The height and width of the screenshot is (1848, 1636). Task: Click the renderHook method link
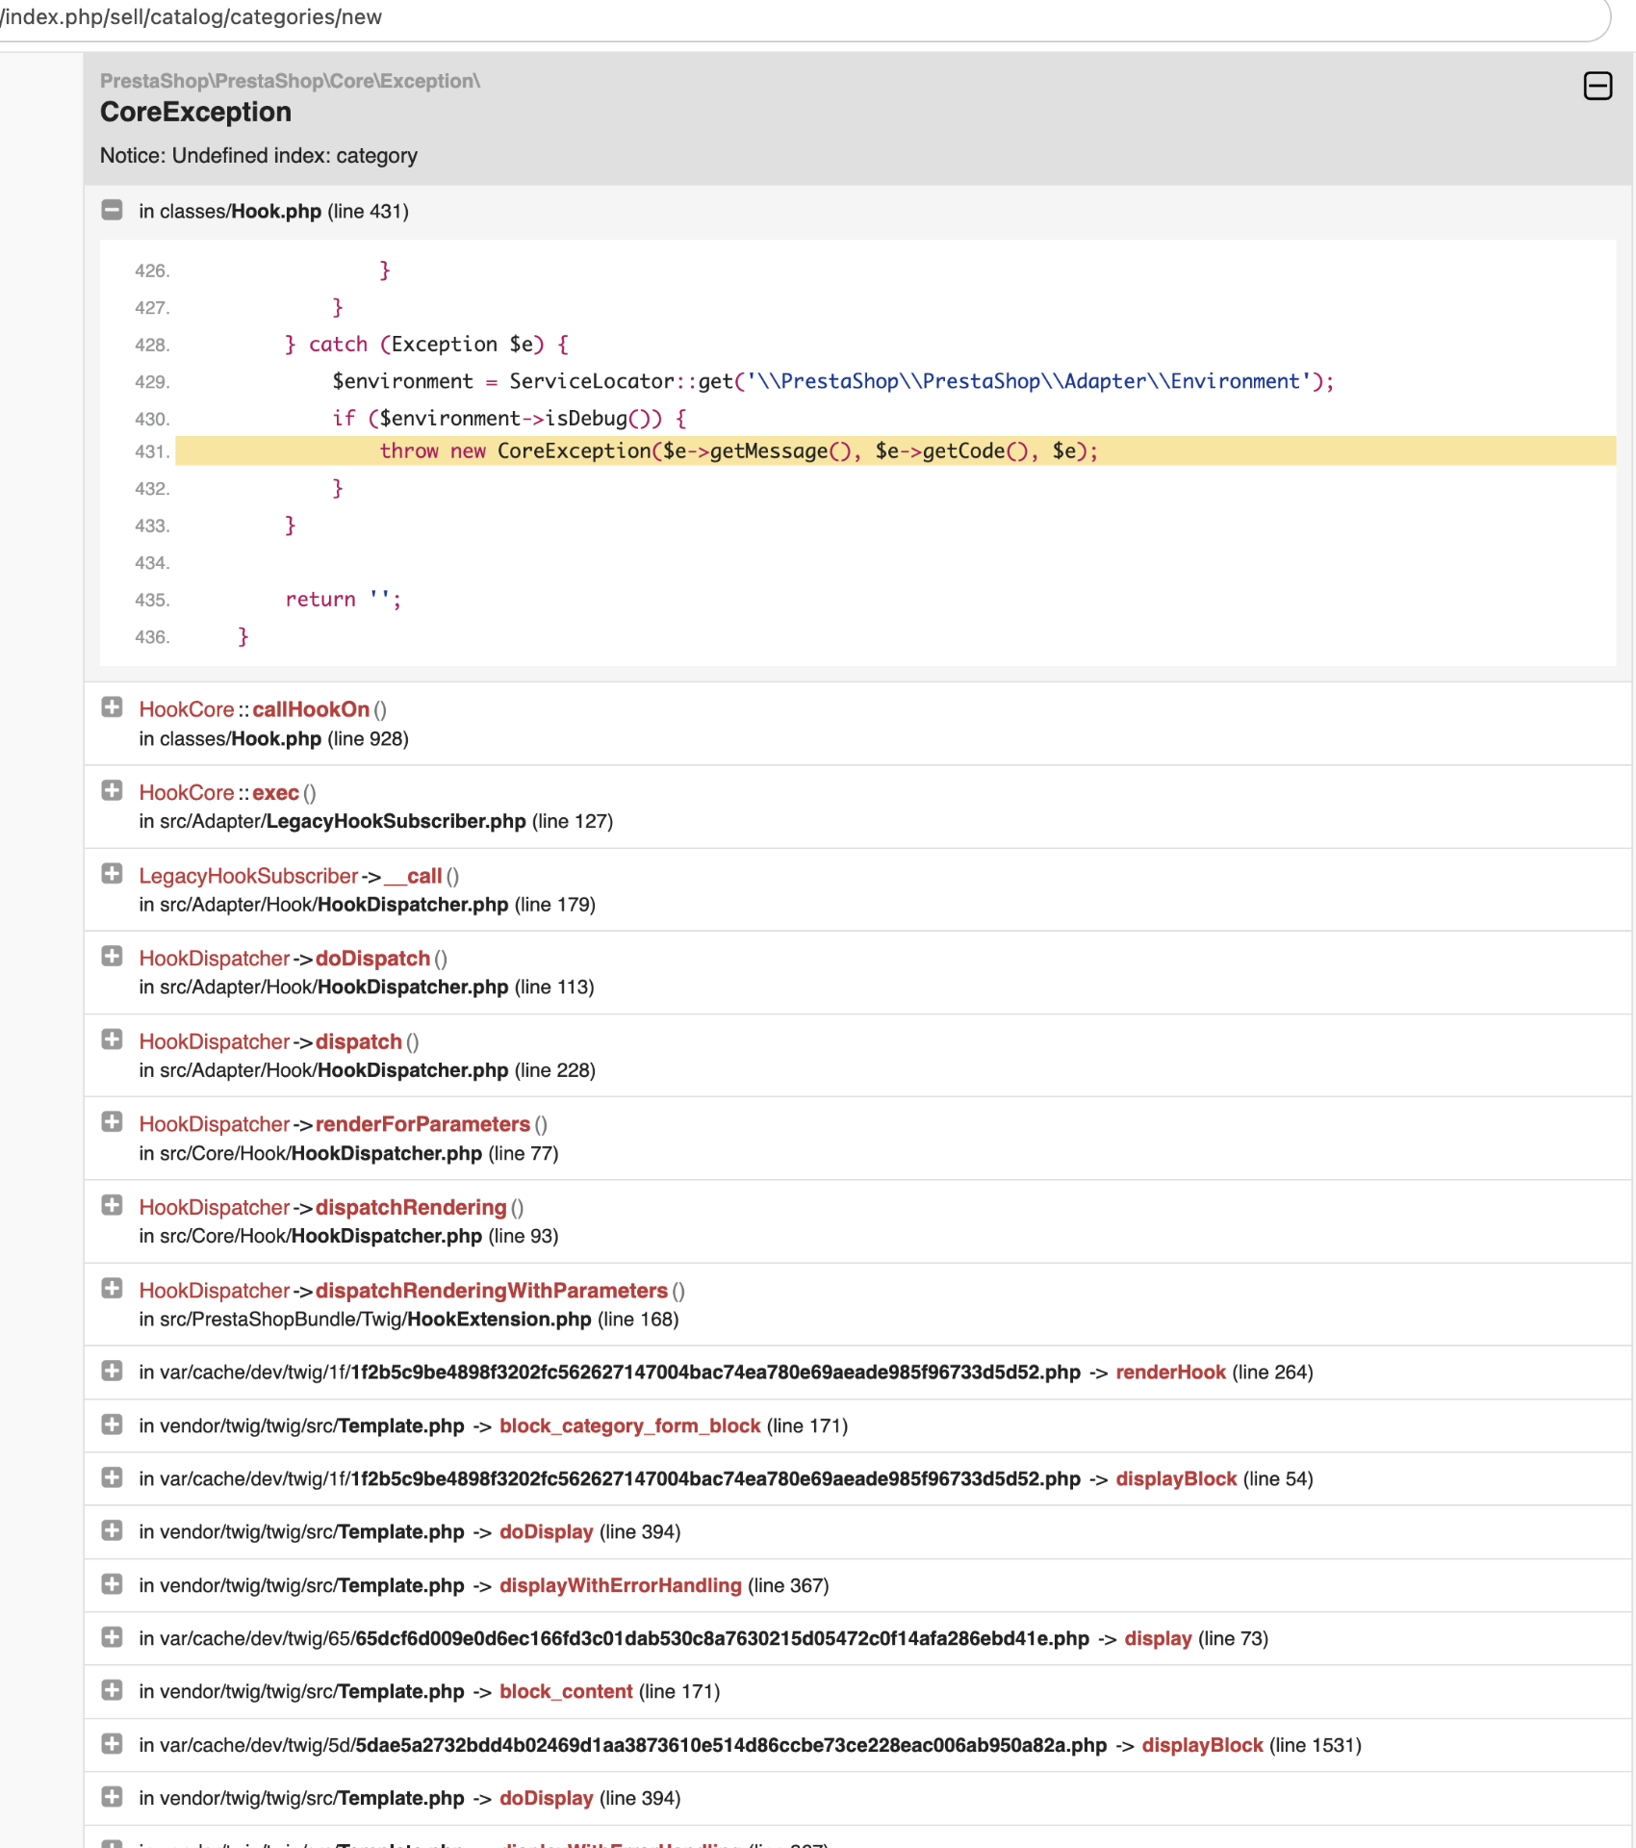[1170, 1373]
